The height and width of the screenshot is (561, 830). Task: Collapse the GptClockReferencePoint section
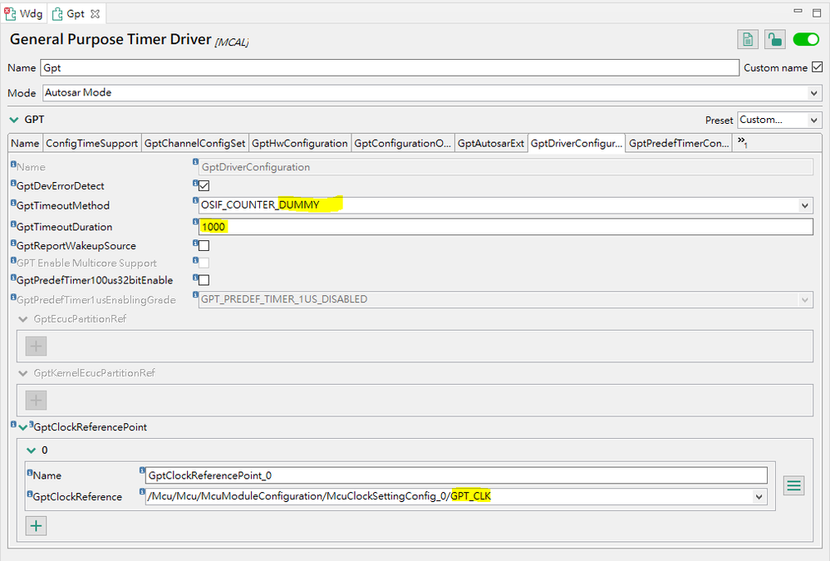[22, 427]
